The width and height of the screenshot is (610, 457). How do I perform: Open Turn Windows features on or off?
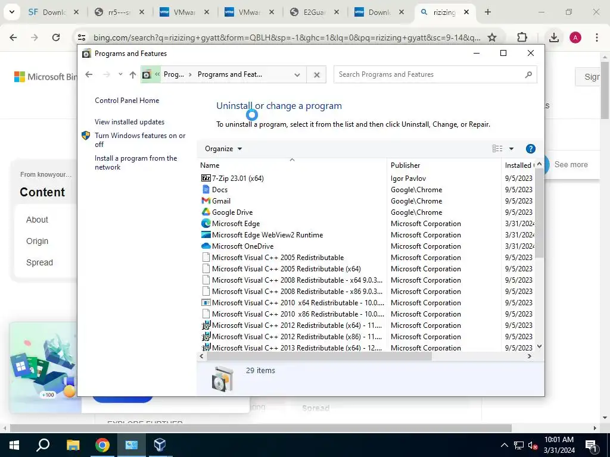point(140,140)
